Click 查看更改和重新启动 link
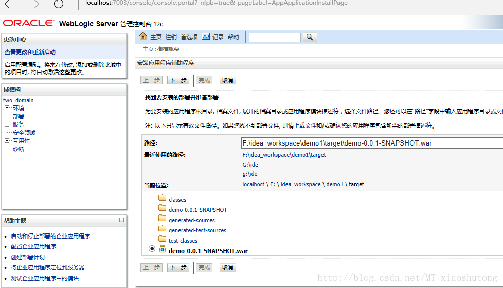Viewport: 503px width, 288px height. click(x=30, y=52)
